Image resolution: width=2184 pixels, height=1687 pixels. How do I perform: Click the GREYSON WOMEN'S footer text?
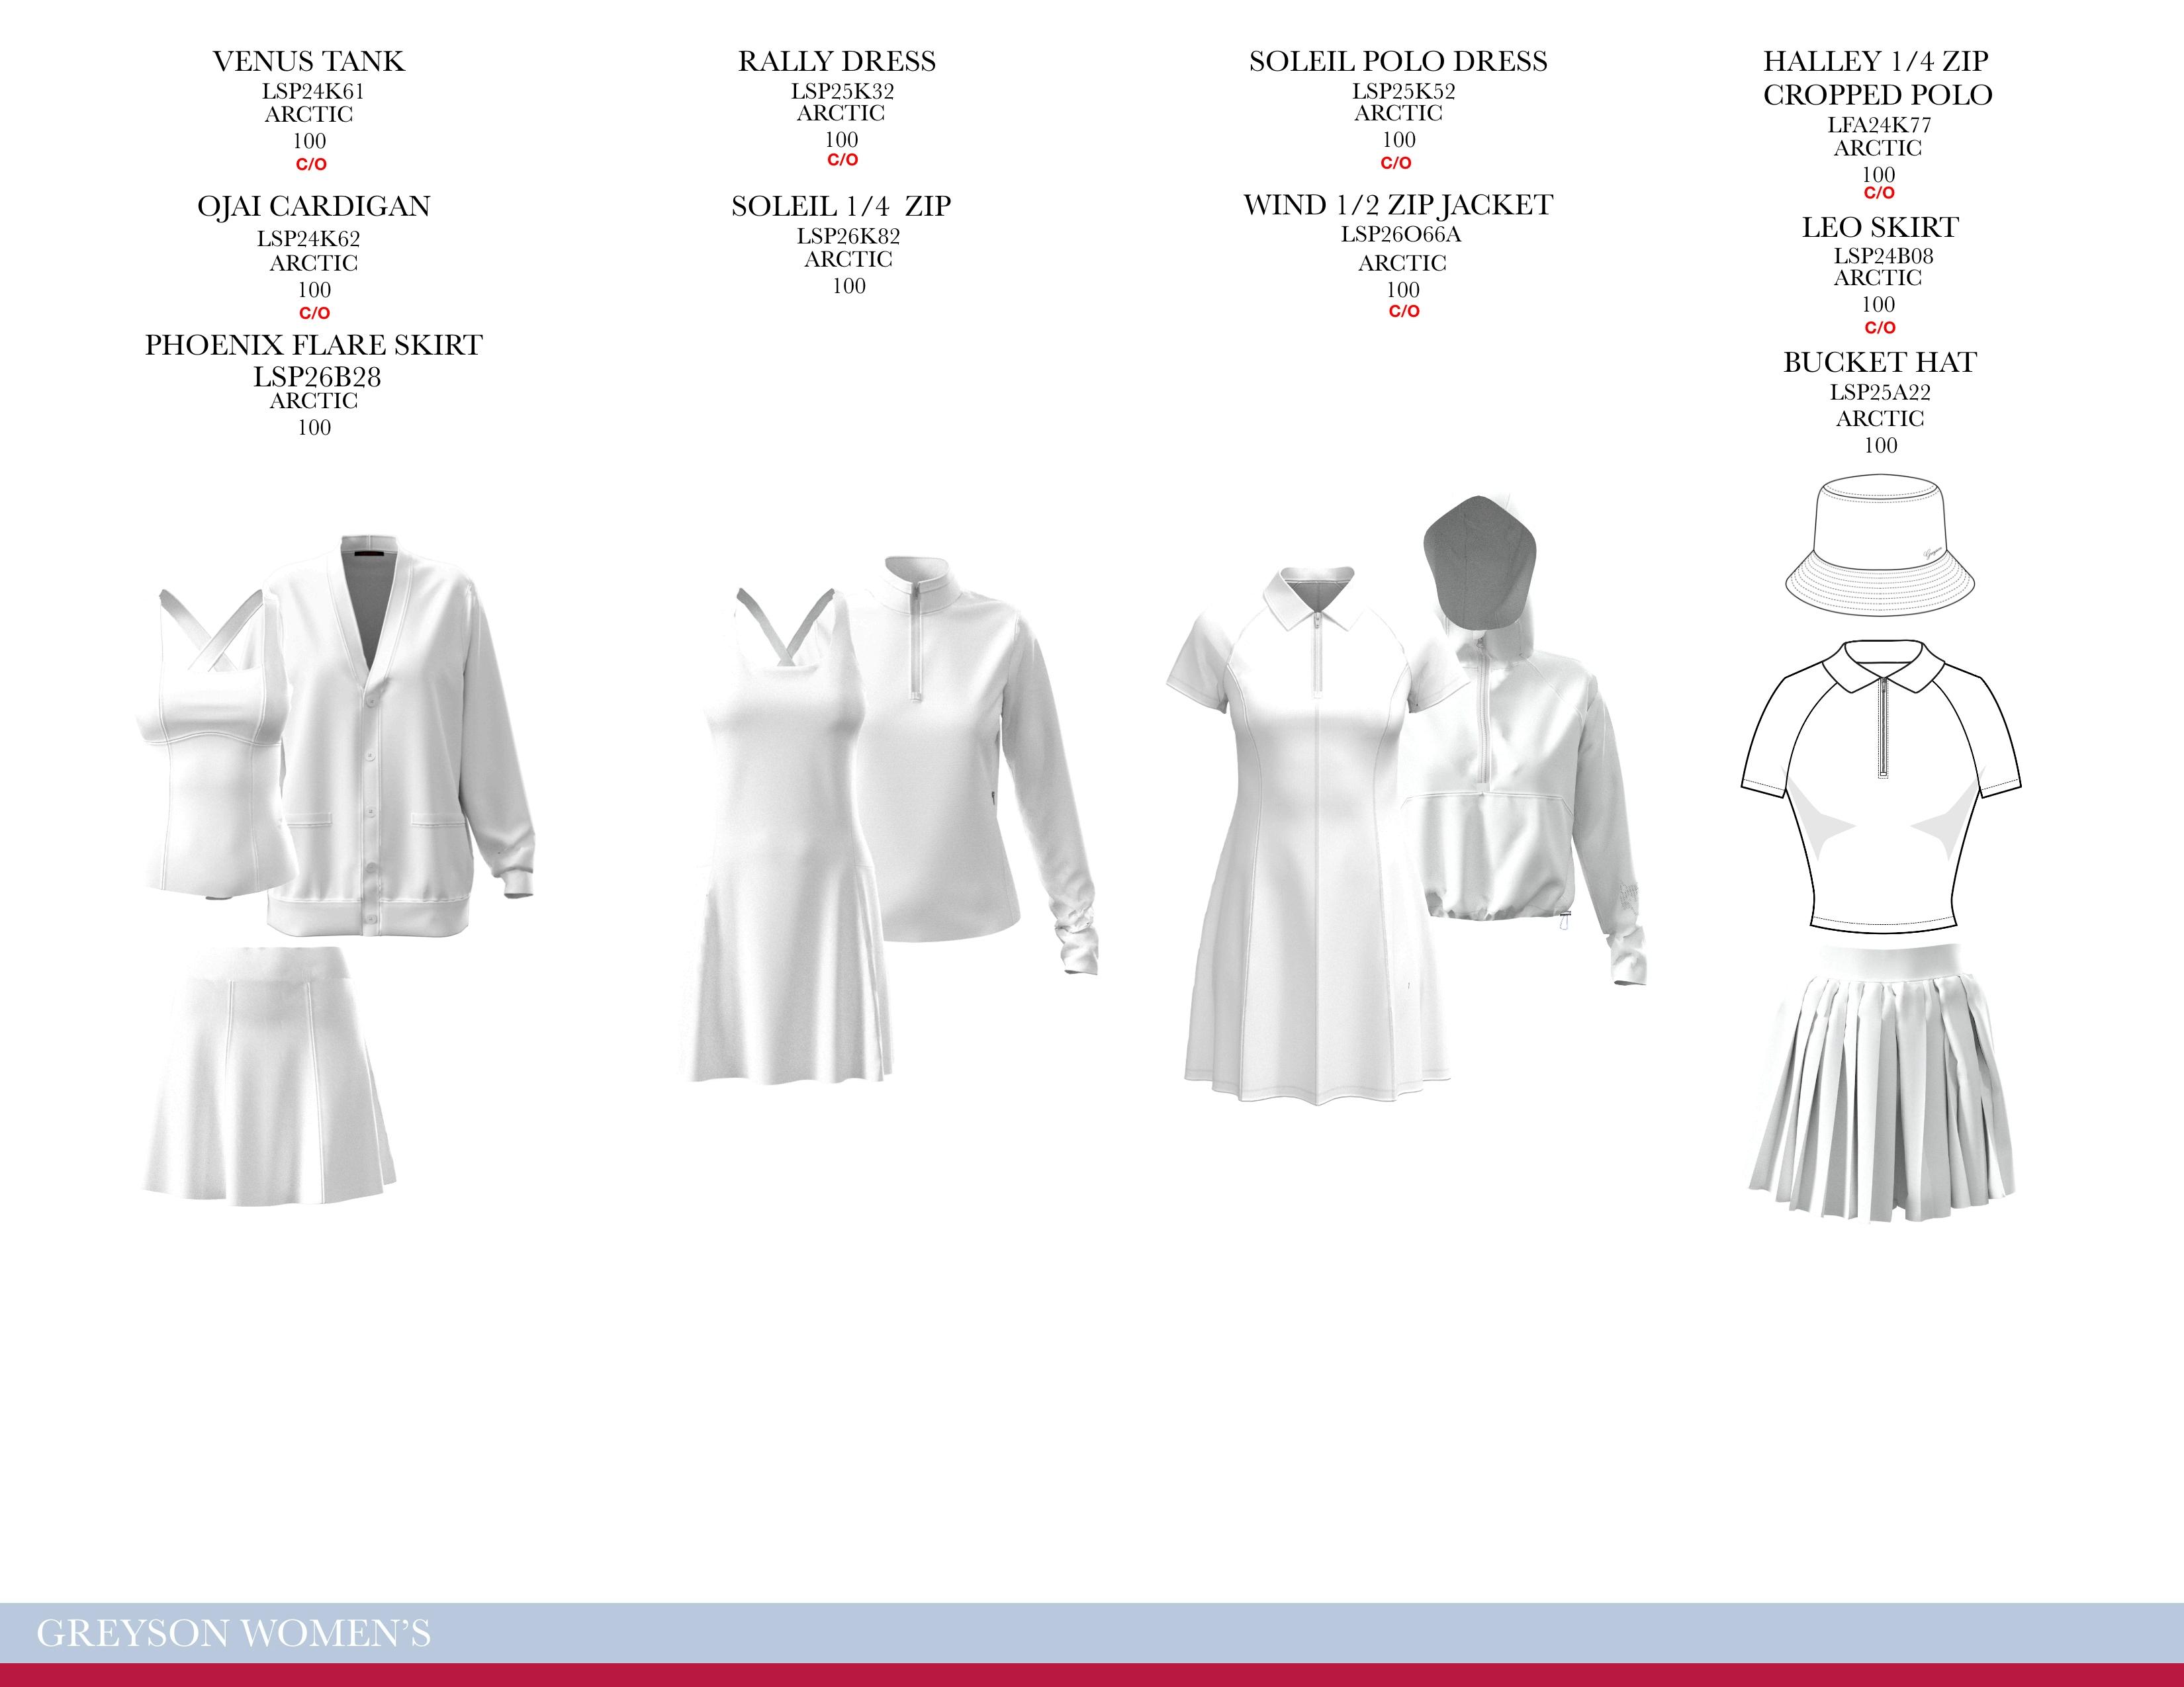(233, 1633)
